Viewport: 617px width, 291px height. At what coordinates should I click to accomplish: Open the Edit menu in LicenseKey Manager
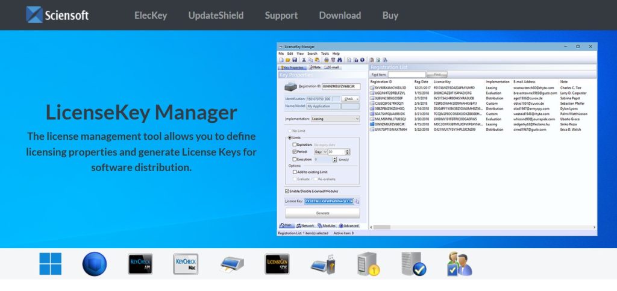[x=290, y=54]
